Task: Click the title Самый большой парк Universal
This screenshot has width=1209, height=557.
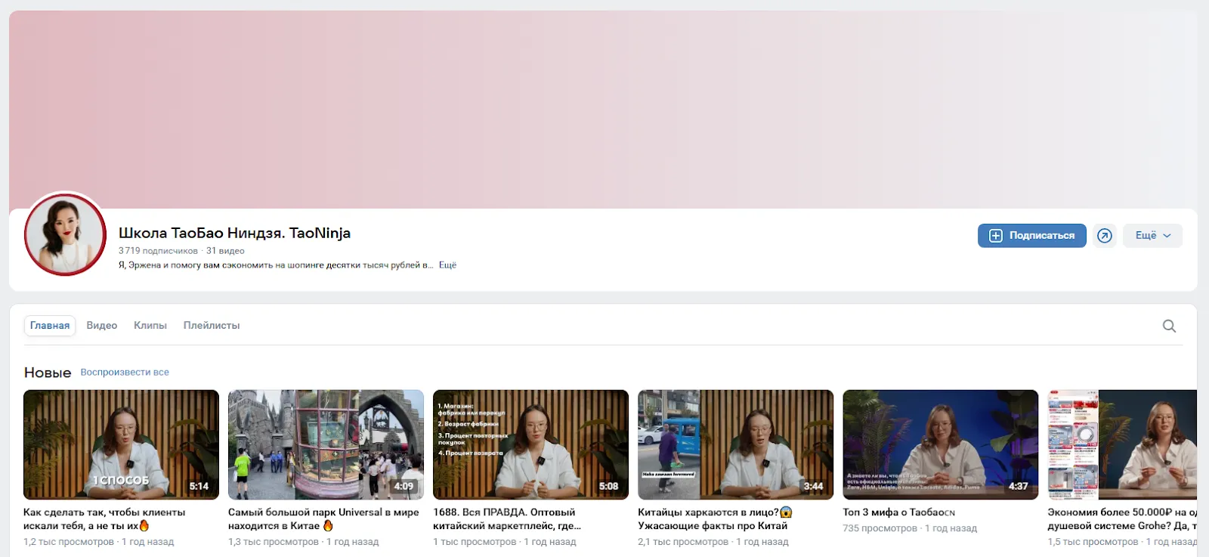Action: pos(323,518)
